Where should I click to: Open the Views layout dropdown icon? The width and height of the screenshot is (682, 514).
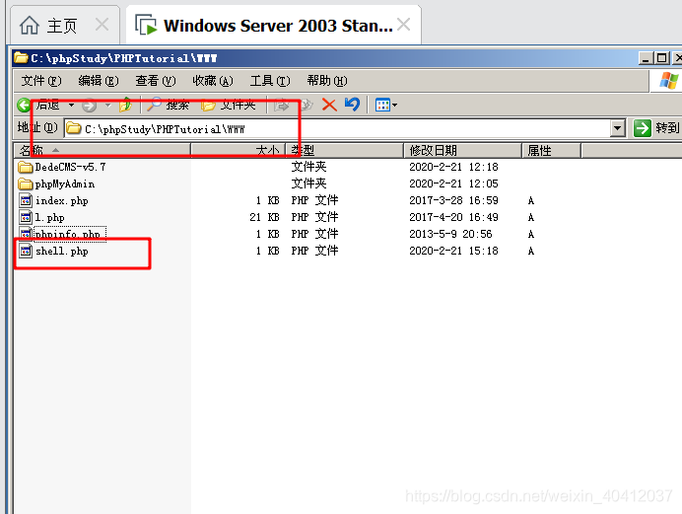pos(385,105)
